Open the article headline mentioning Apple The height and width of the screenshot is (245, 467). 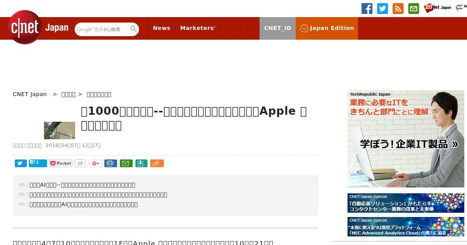click(x=194, y=118)
